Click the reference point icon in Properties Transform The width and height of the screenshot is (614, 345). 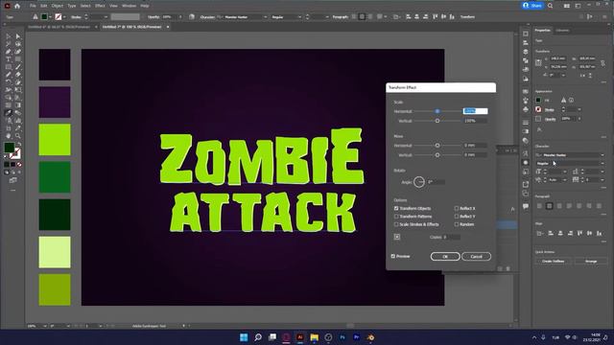coord(538,62)
